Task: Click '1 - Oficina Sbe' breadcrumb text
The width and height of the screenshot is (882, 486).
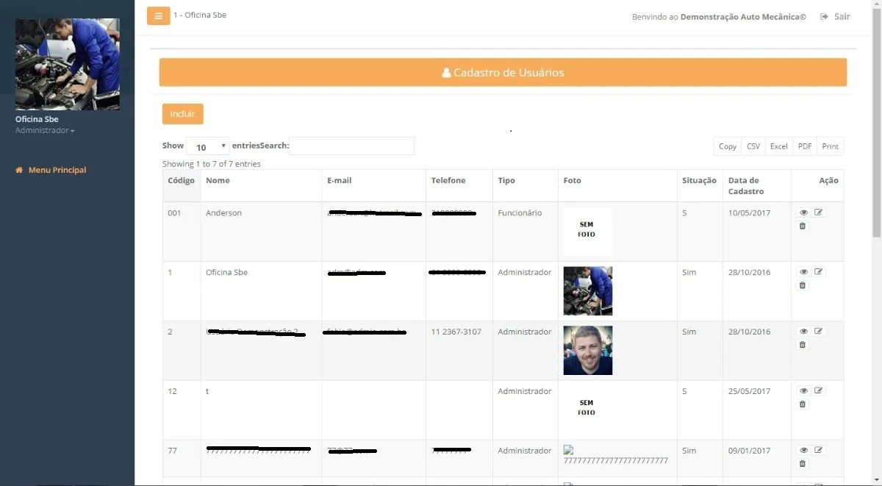Action: [x=200, y=15]
